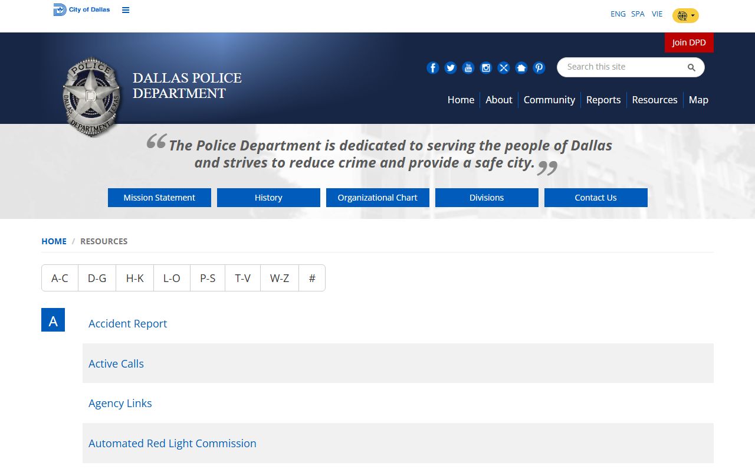Open the Resources navigation menu
Screen dimensions: 755x472
click(x=655, y=100)
